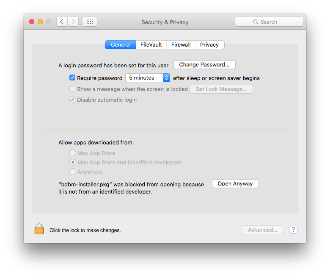Image resolution: width=330 pixels, height=277 pixels.
Task: Switch to the General tab
Action: coord(121,44)
